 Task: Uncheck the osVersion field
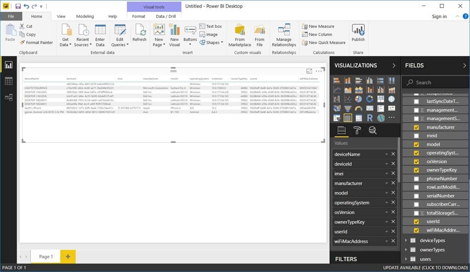[416, 162]
